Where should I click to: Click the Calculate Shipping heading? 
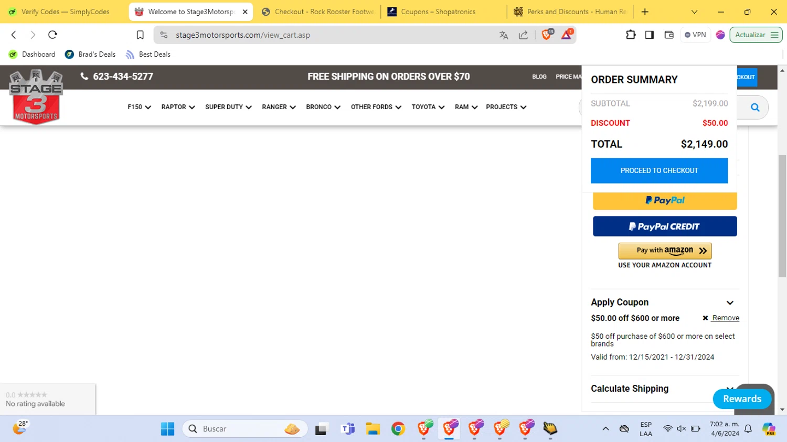pos(630,389)
